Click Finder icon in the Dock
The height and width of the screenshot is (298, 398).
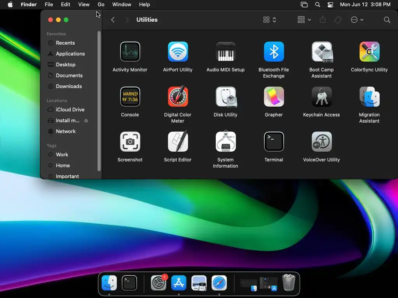pos(109,283)
